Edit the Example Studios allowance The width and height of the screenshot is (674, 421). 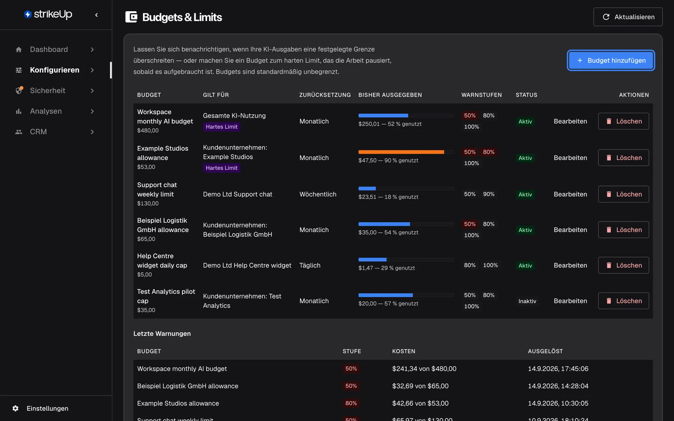[570, 158]
